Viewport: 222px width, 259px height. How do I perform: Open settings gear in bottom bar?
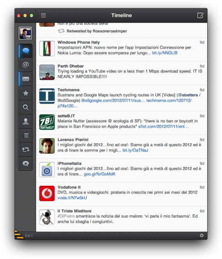coord(201,235)
